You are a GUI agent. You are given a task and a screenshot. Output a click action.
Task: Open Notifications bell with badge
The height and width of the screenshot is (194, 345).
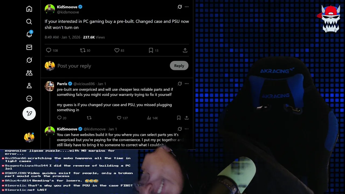point(29,34)
